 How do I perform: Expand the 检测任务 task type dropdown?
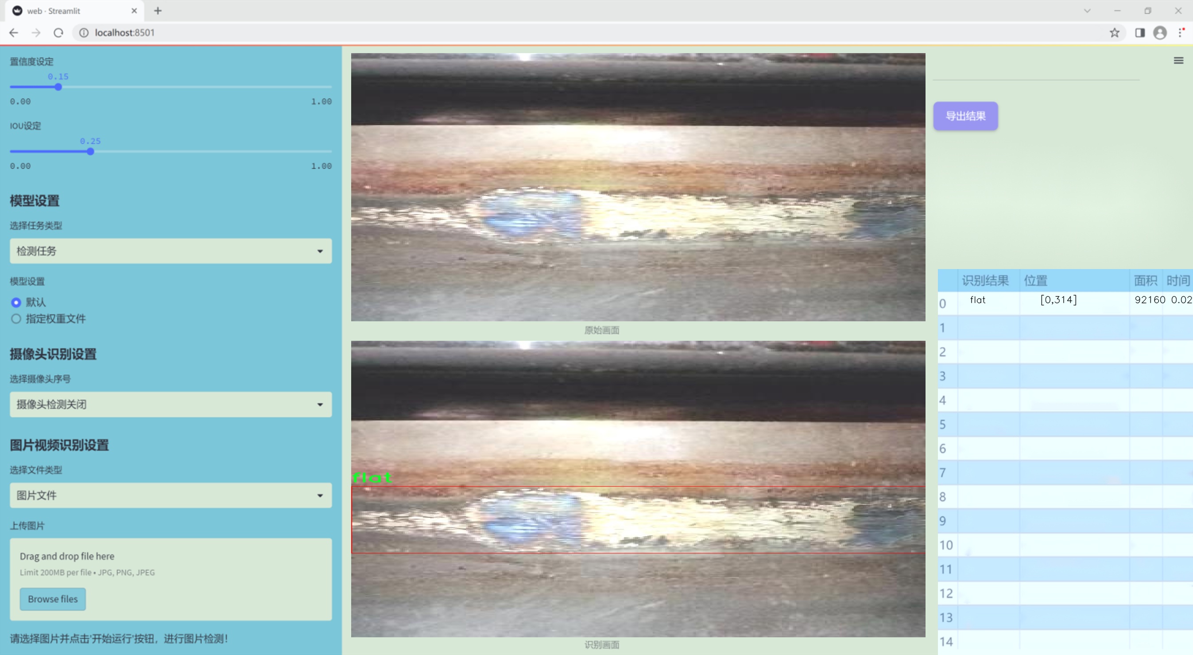click(x=170, y=251)
